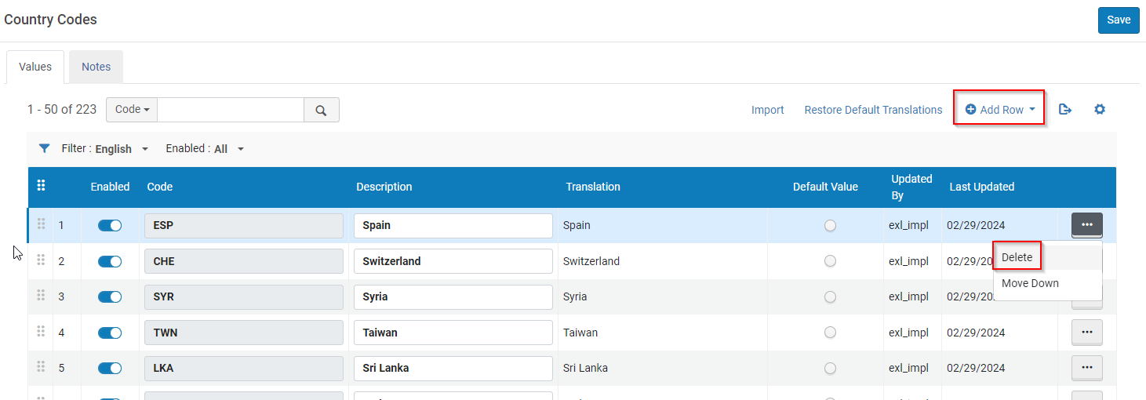The image size is (1146, 400).
Task: Click the filter funnel icon
Action: point(45,148)
